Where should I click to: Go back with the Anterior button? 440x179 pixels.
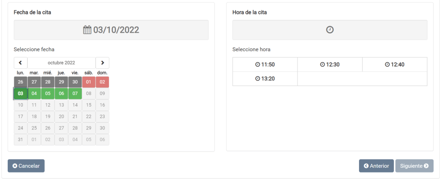coord(376,166)
